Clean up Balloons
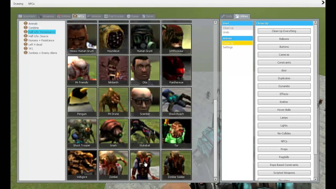 click(x=284, y=39)
